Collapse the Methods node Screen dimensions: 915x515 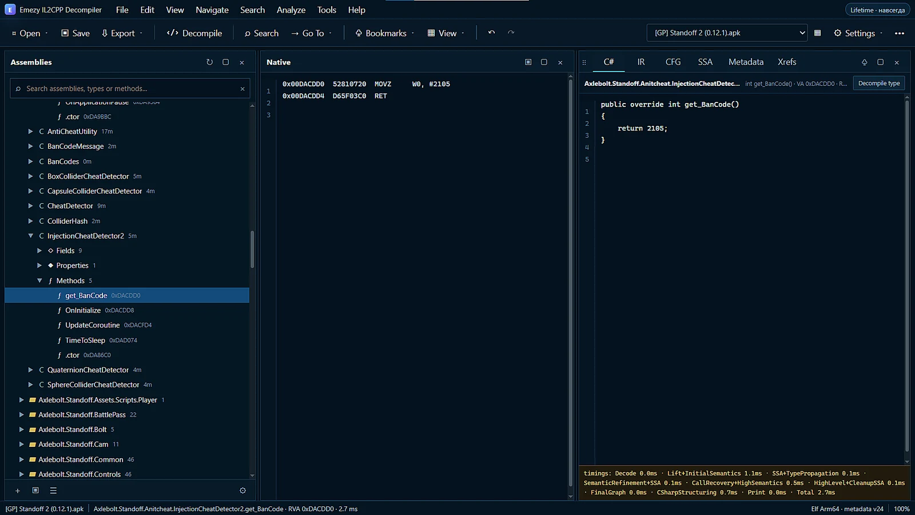point(39,280)
